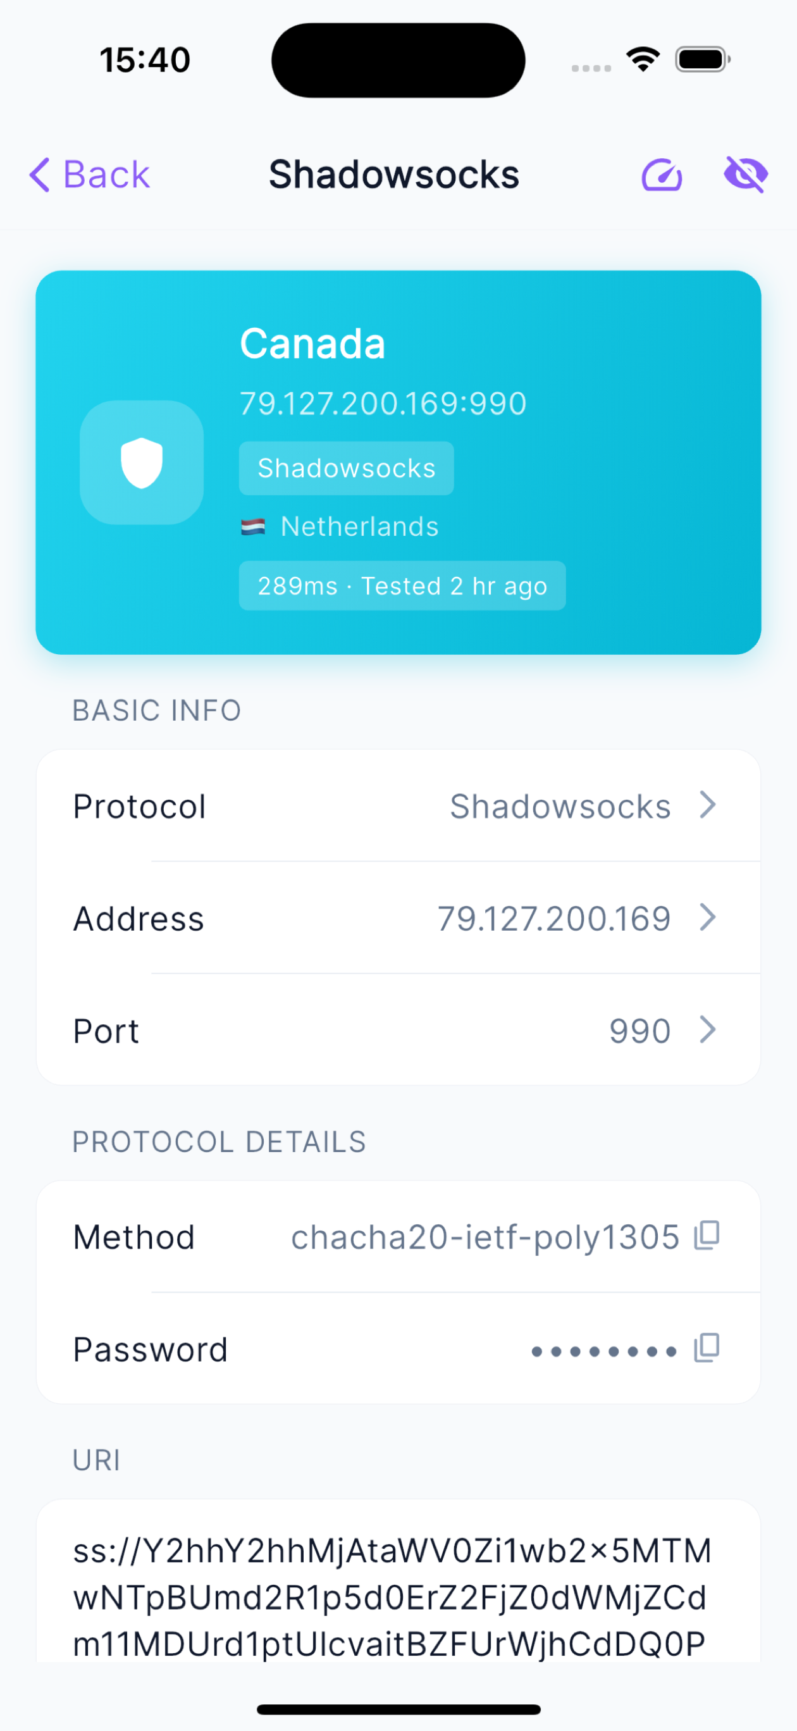This screenshot has width=797, height=1731.
Task: Open the Address row chevron
Action: tap(708, 917)
